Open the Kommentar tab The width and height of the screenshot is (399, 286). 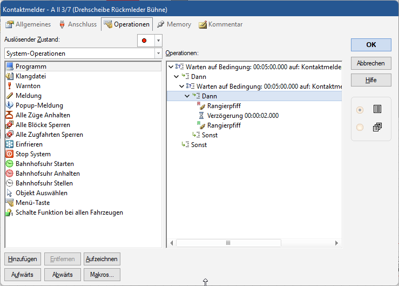(220, 24)
